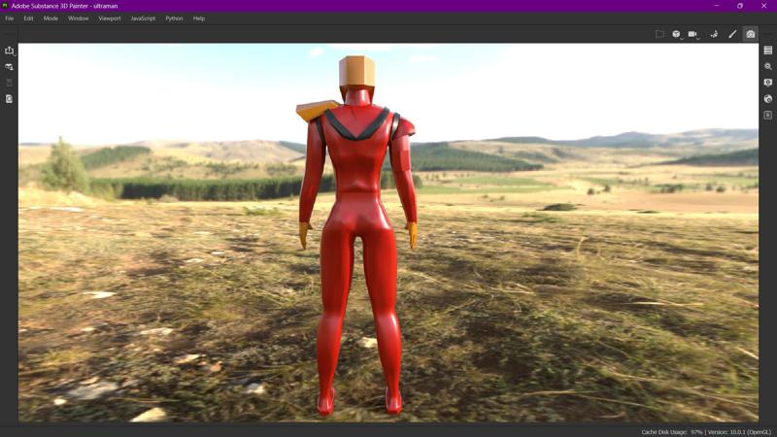
Task: Click the dimmed flag icon left of cube
Action: coord(659,34)
